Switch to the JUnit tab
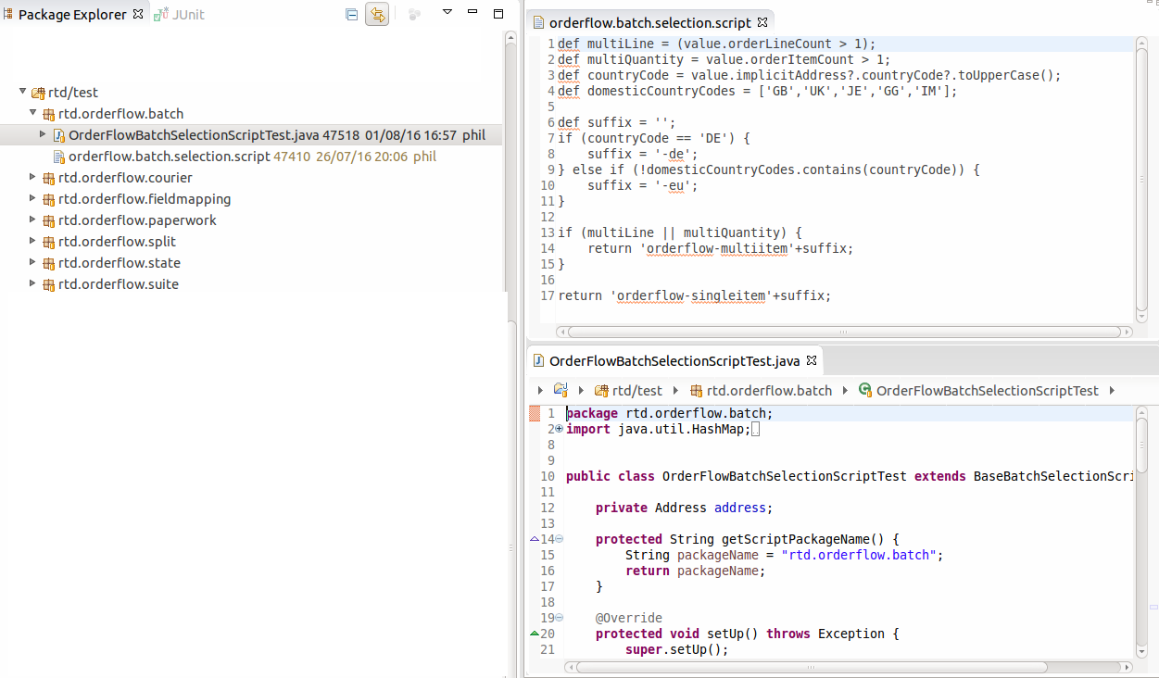This screenshot has width=1159, height=678. point(180,14)
